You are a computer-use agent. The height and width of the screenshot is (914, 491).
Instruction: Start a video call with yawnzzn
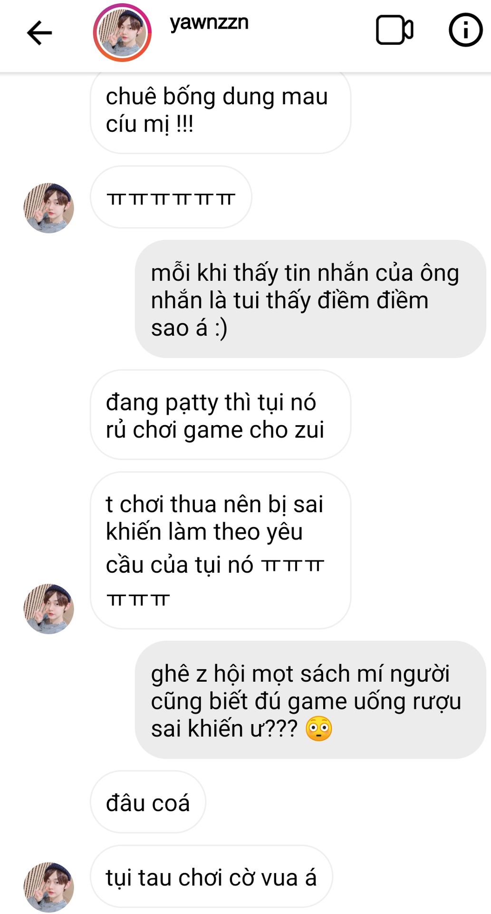(x=395, y=30)
